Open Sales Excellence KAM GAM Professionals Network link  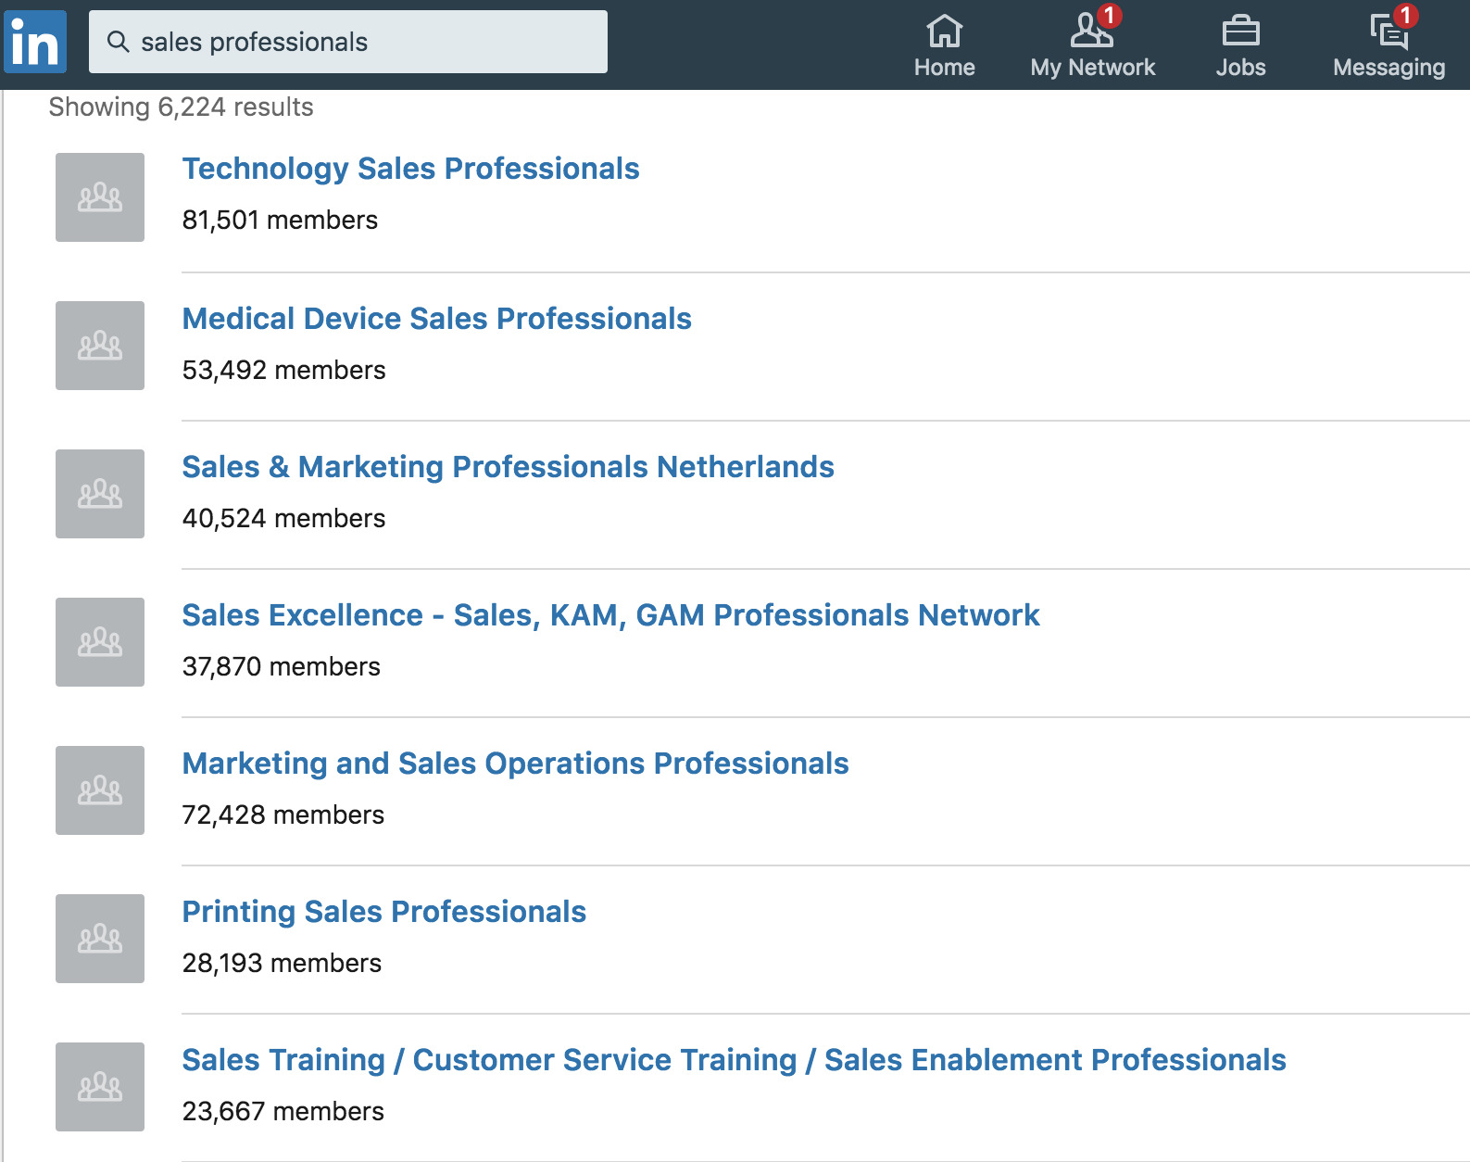click(x=610, y=615)
